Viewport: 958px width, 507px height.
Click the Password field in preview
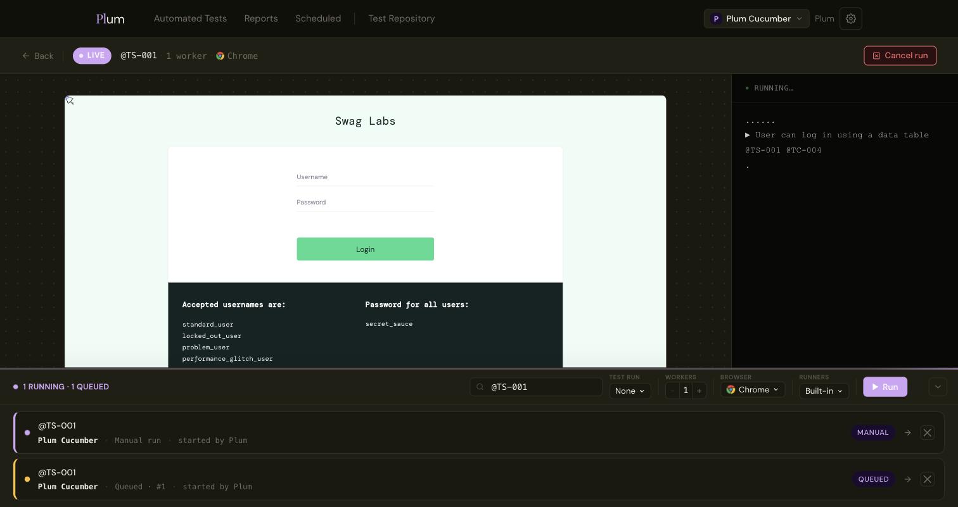(365, 203)
